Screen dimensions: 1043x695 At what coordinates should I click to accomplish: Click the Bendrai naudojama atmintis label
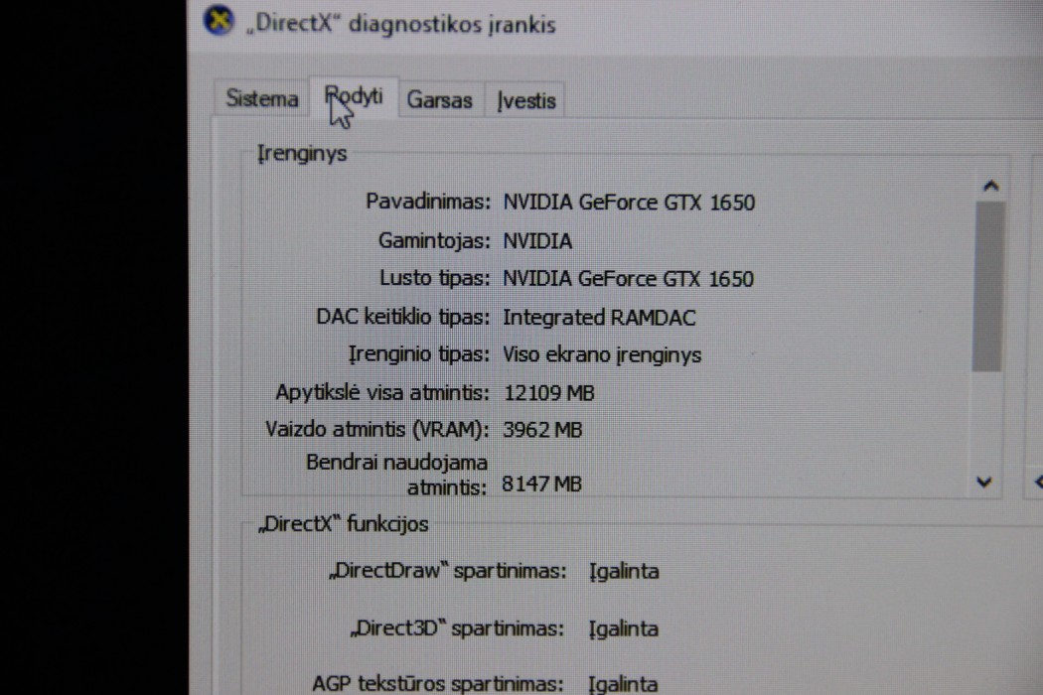(397, 475)
